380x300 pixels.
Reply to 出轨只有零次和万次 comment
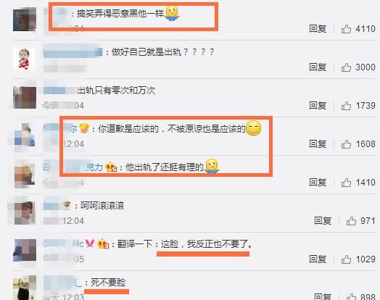318,106
